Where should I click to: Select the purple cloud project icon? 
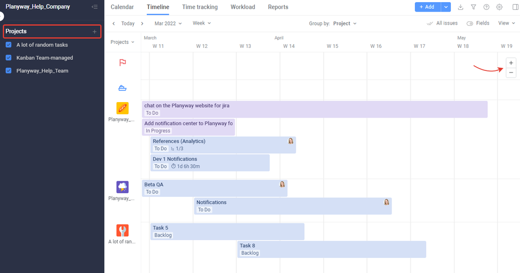(x=122, y=187)
